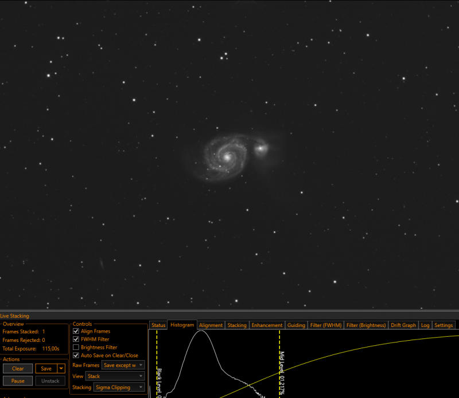Click the Total Exposure 115,00s value
Screen dimensions: 459x398
click(x=50, y=349)
